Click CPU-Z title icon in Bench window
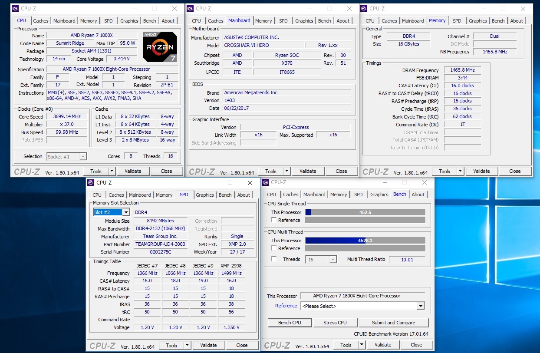The image size is (540, 353). [265, 182]
